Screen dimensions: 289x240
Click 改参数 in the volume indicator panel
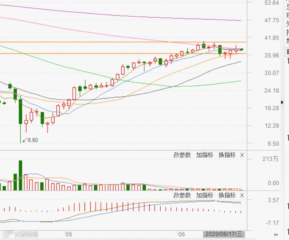(182, 155)
